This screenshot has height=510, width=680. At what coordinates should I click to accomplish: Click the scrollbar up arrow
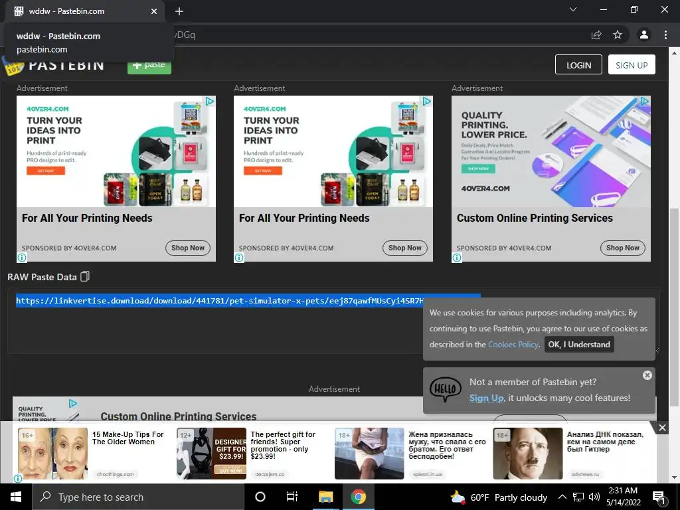point(674,53)
